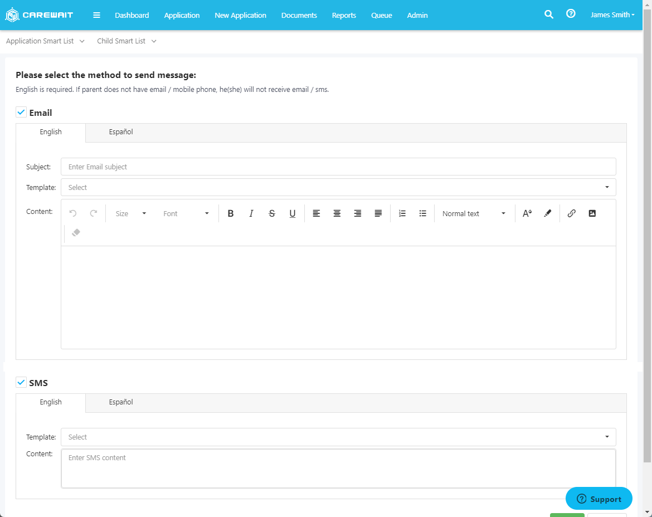Open the Size dropdown in editor
Image resolution: width=652 pixels, height=517 pixels.
coord(131,213)
